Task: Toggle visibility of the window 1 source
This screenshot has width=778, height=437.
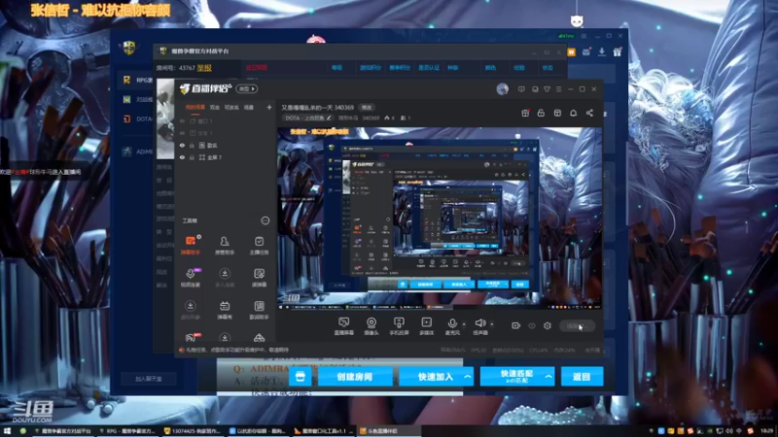Action: 182,120
